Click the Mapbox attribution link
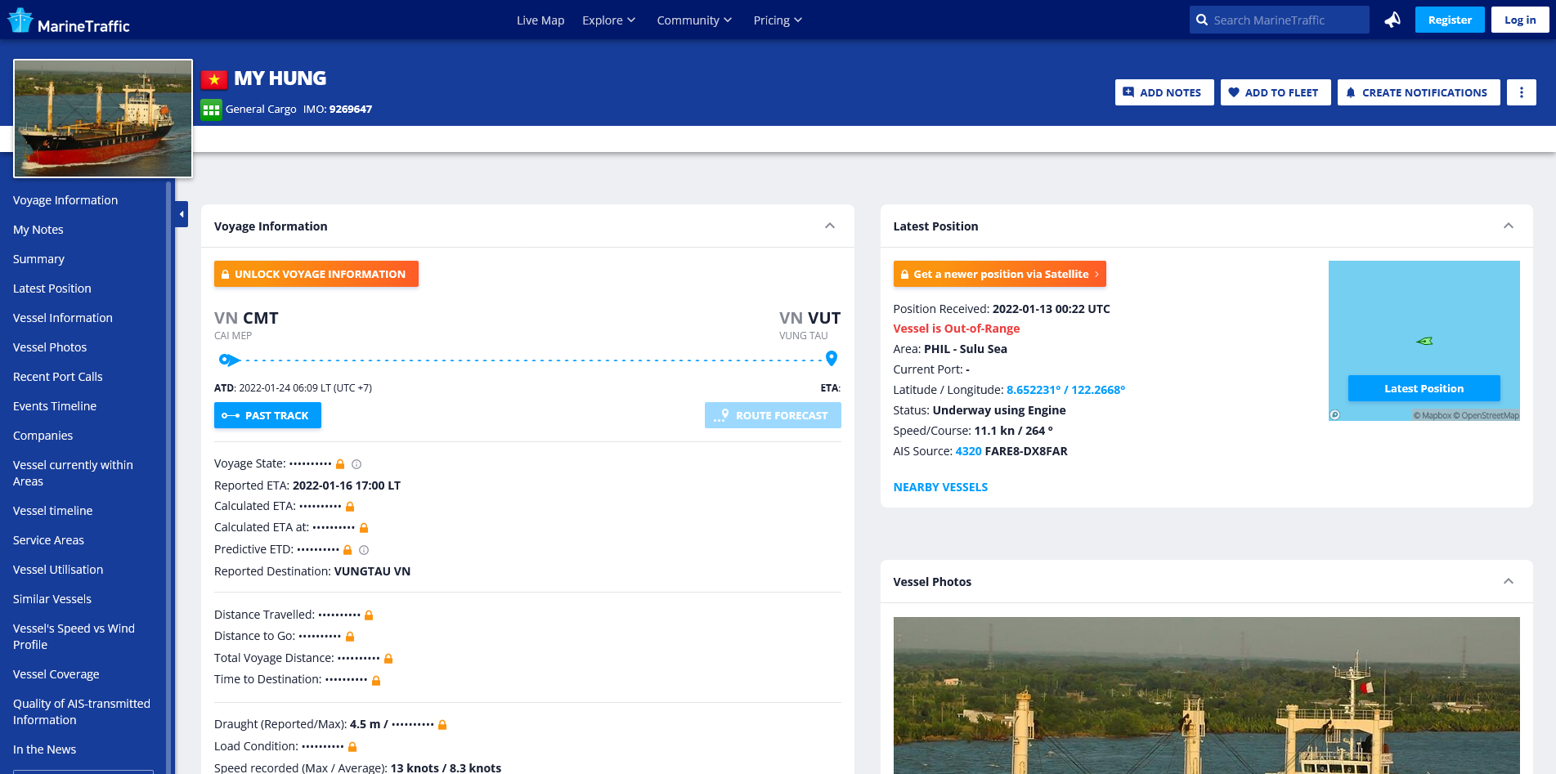 1433,415
